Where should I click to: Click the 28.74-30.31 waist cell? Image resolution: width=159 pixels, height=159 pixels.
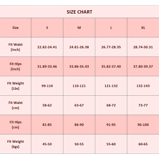tap(143, 47)
